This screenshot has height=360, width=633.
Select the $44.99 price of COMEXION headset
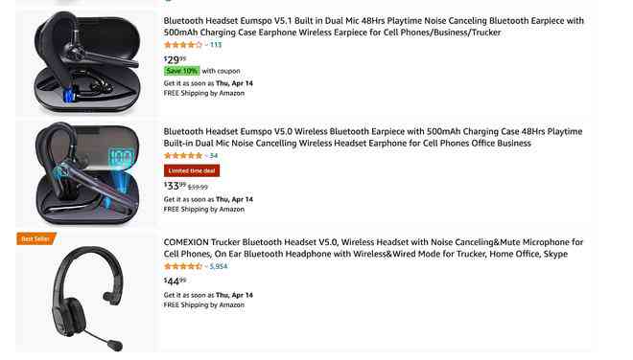tap(175, 281)
